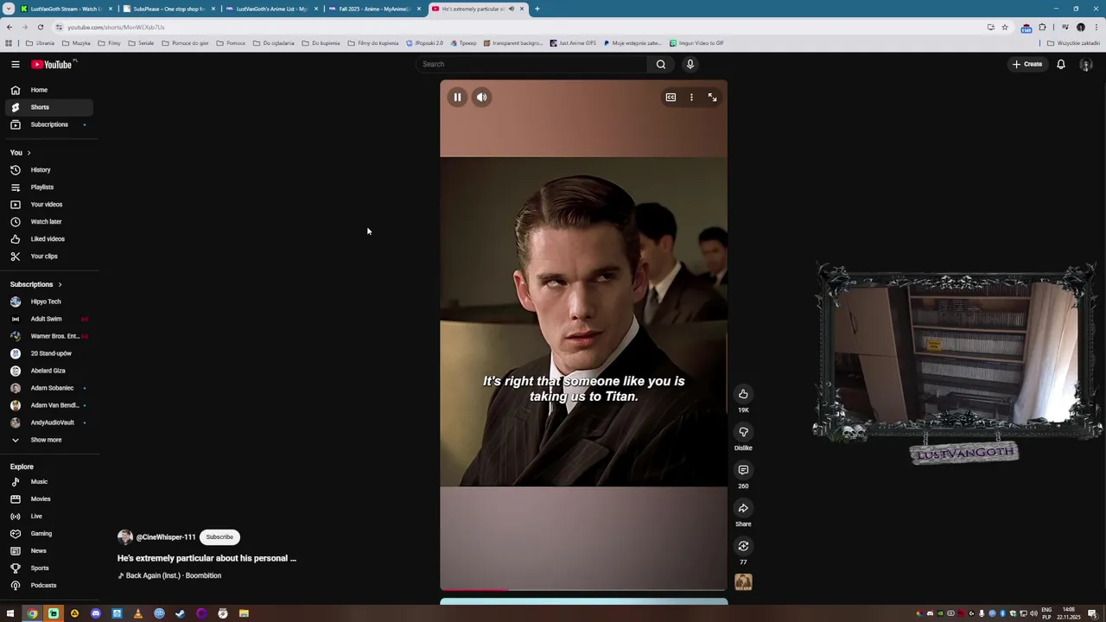The width and height of the screenshot is (1106, 622).
Task: Open the Muzyka bookmarks folder
Action: (76, 43)
